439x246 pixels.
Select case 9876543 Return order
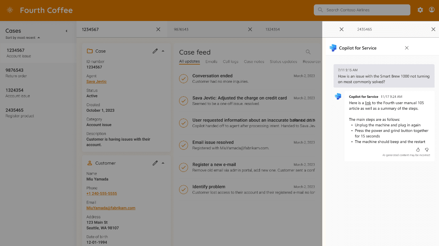(x=38, y=73)
